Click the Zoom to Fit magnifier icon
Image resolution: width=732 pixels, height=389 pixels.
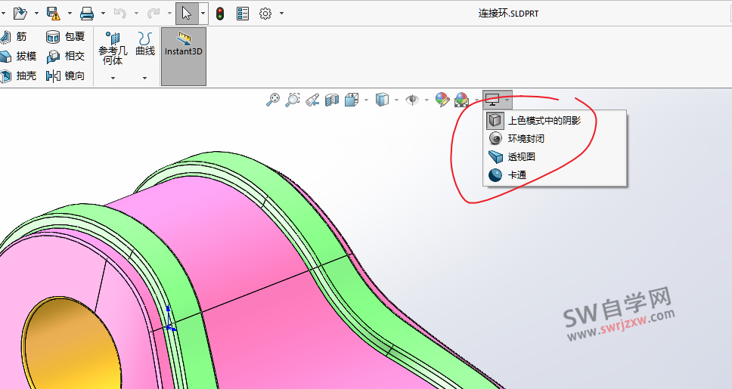273,100
